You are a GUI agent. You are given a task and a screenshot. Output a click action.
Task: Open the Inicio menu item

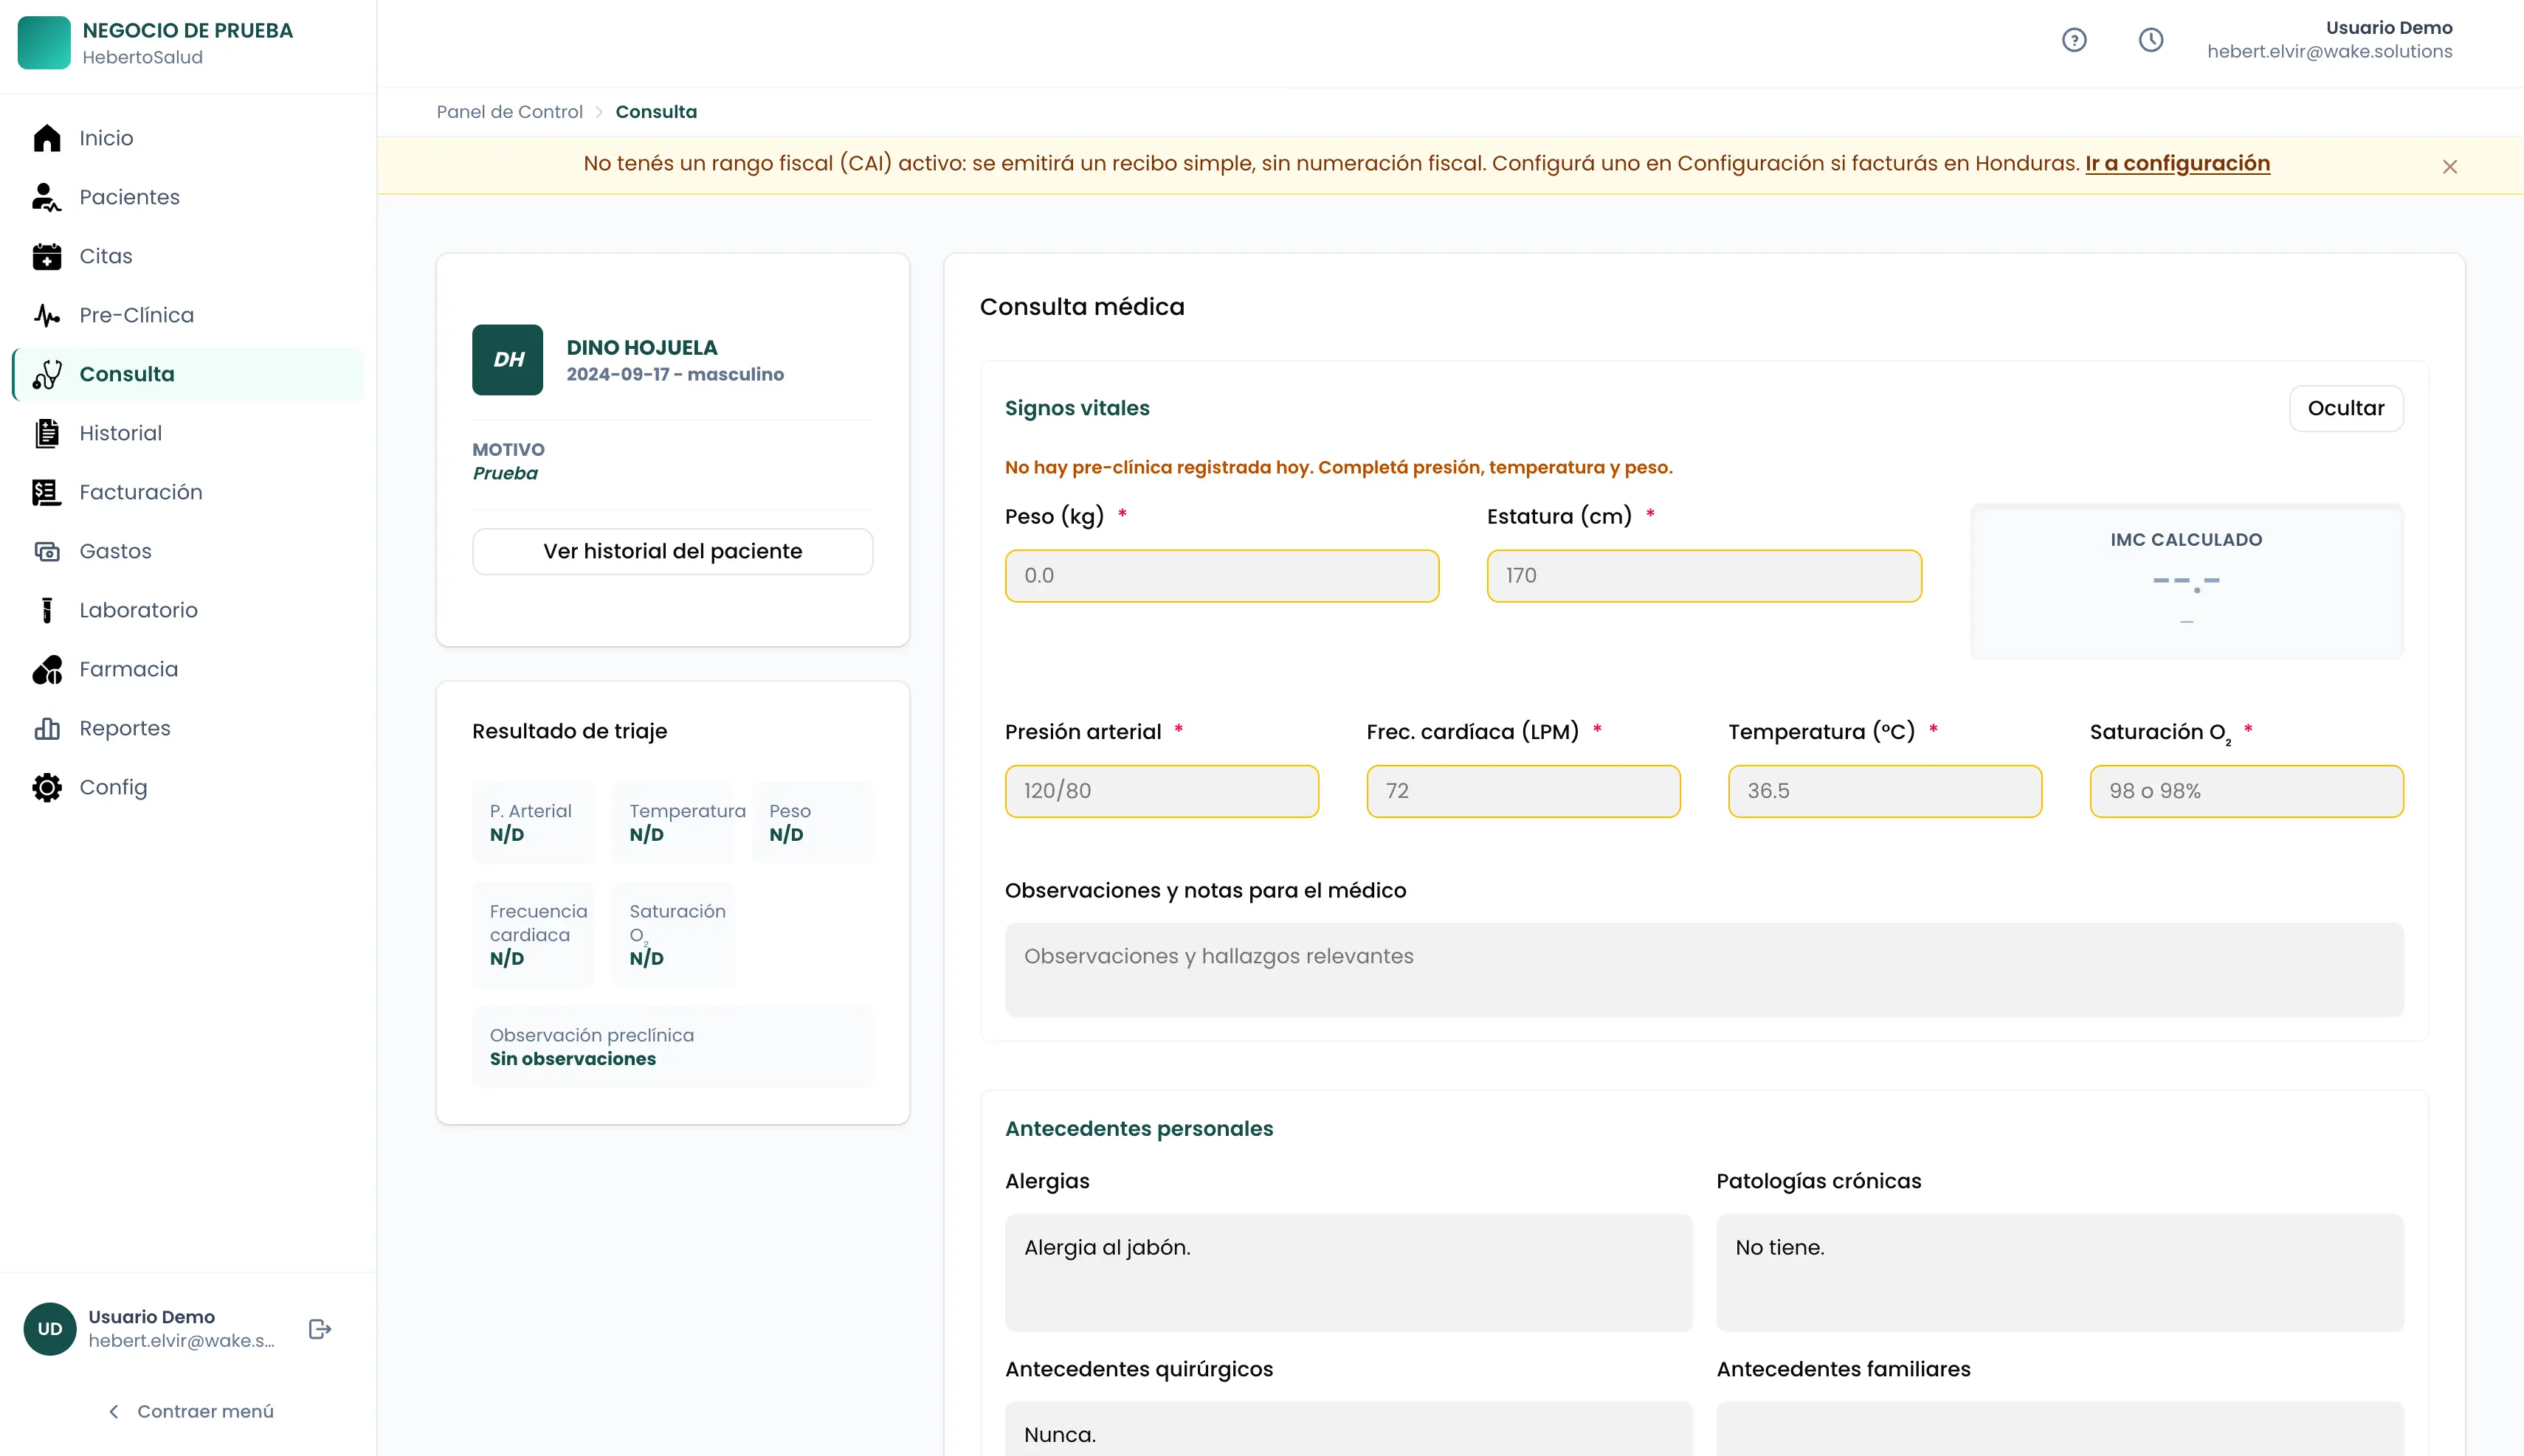click(x=188, y=138)
